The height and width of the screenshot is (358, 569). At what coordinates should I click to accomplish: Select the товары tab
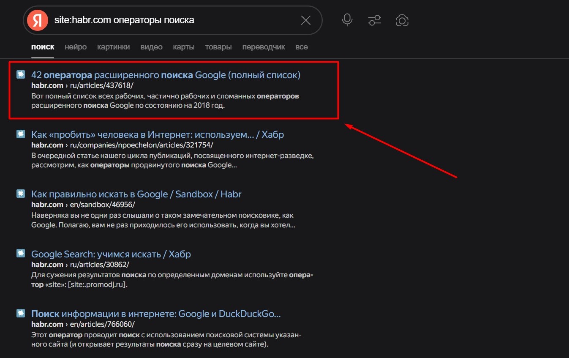(x=218, y=47)
